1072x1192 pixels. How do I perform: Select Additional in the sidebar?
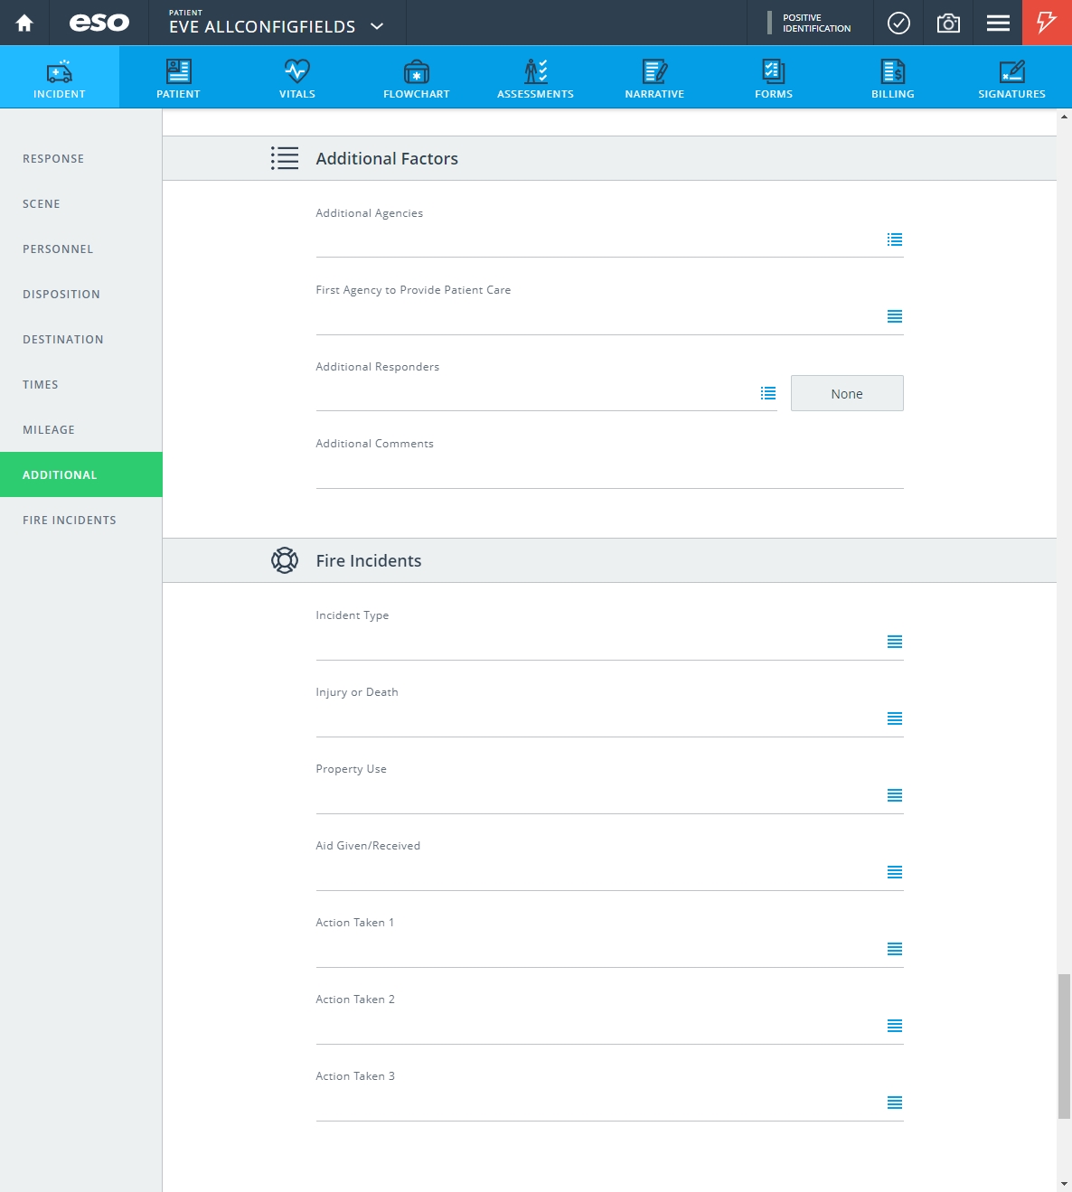pos(81,474)
